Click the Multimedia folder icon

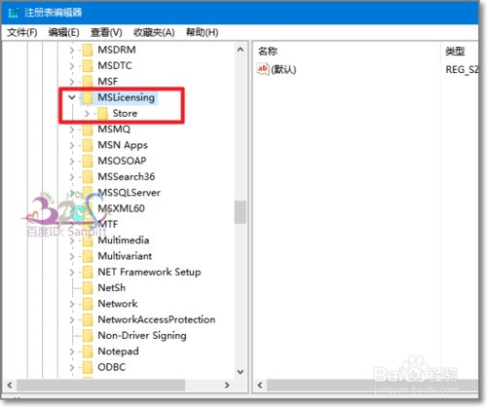[x=88, y=240]
